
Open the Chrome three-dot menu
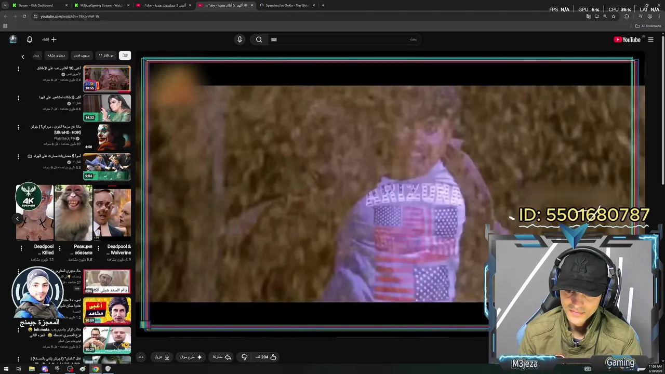click(x=658, y=16)
